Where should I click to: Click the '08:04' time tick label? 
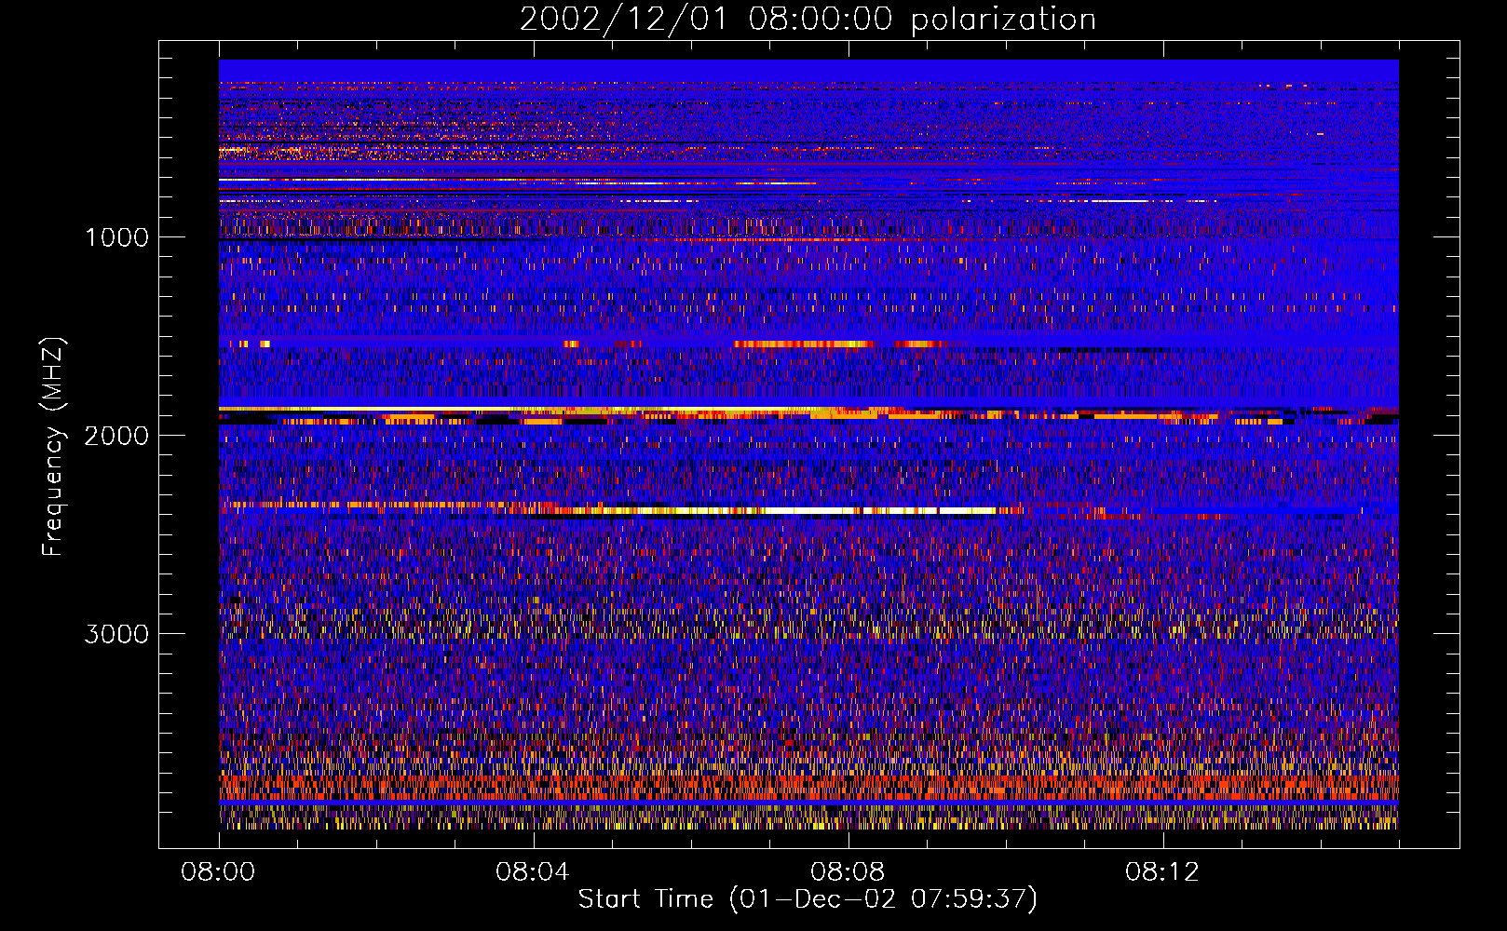click(533, 872)
